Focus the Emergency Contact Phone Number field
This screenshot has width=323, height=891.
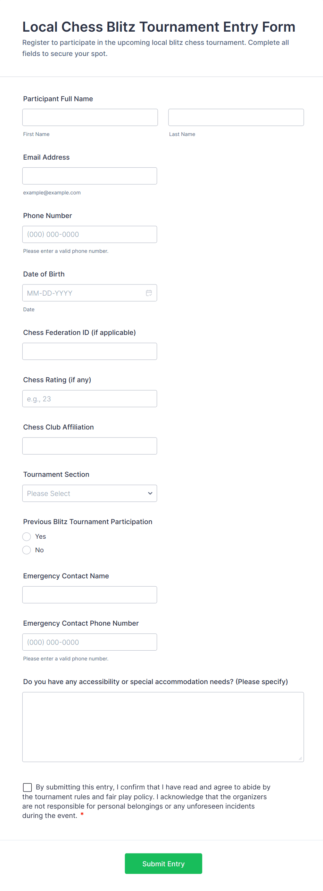coord(90,642)
